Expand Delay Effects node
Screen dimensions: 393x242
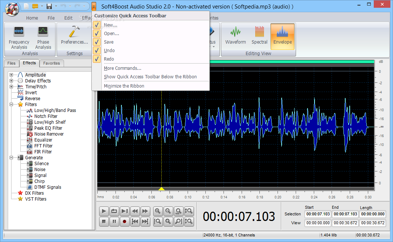point(11,81)
